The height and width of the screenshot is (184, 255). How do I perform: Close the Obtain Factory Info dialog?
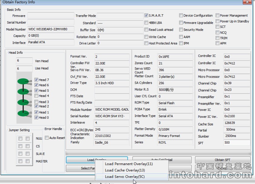pos(247,2)
